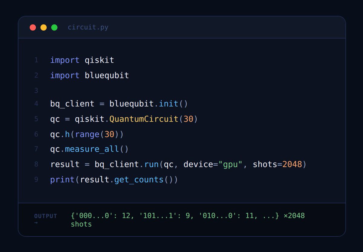Click line number 5 in gutter

(36, 119)
